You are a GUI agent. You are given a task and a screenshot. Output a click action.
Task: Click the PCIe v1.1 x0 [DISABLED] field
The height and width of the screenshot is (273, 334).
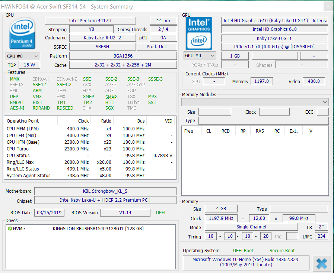click(x=274, y=47)
